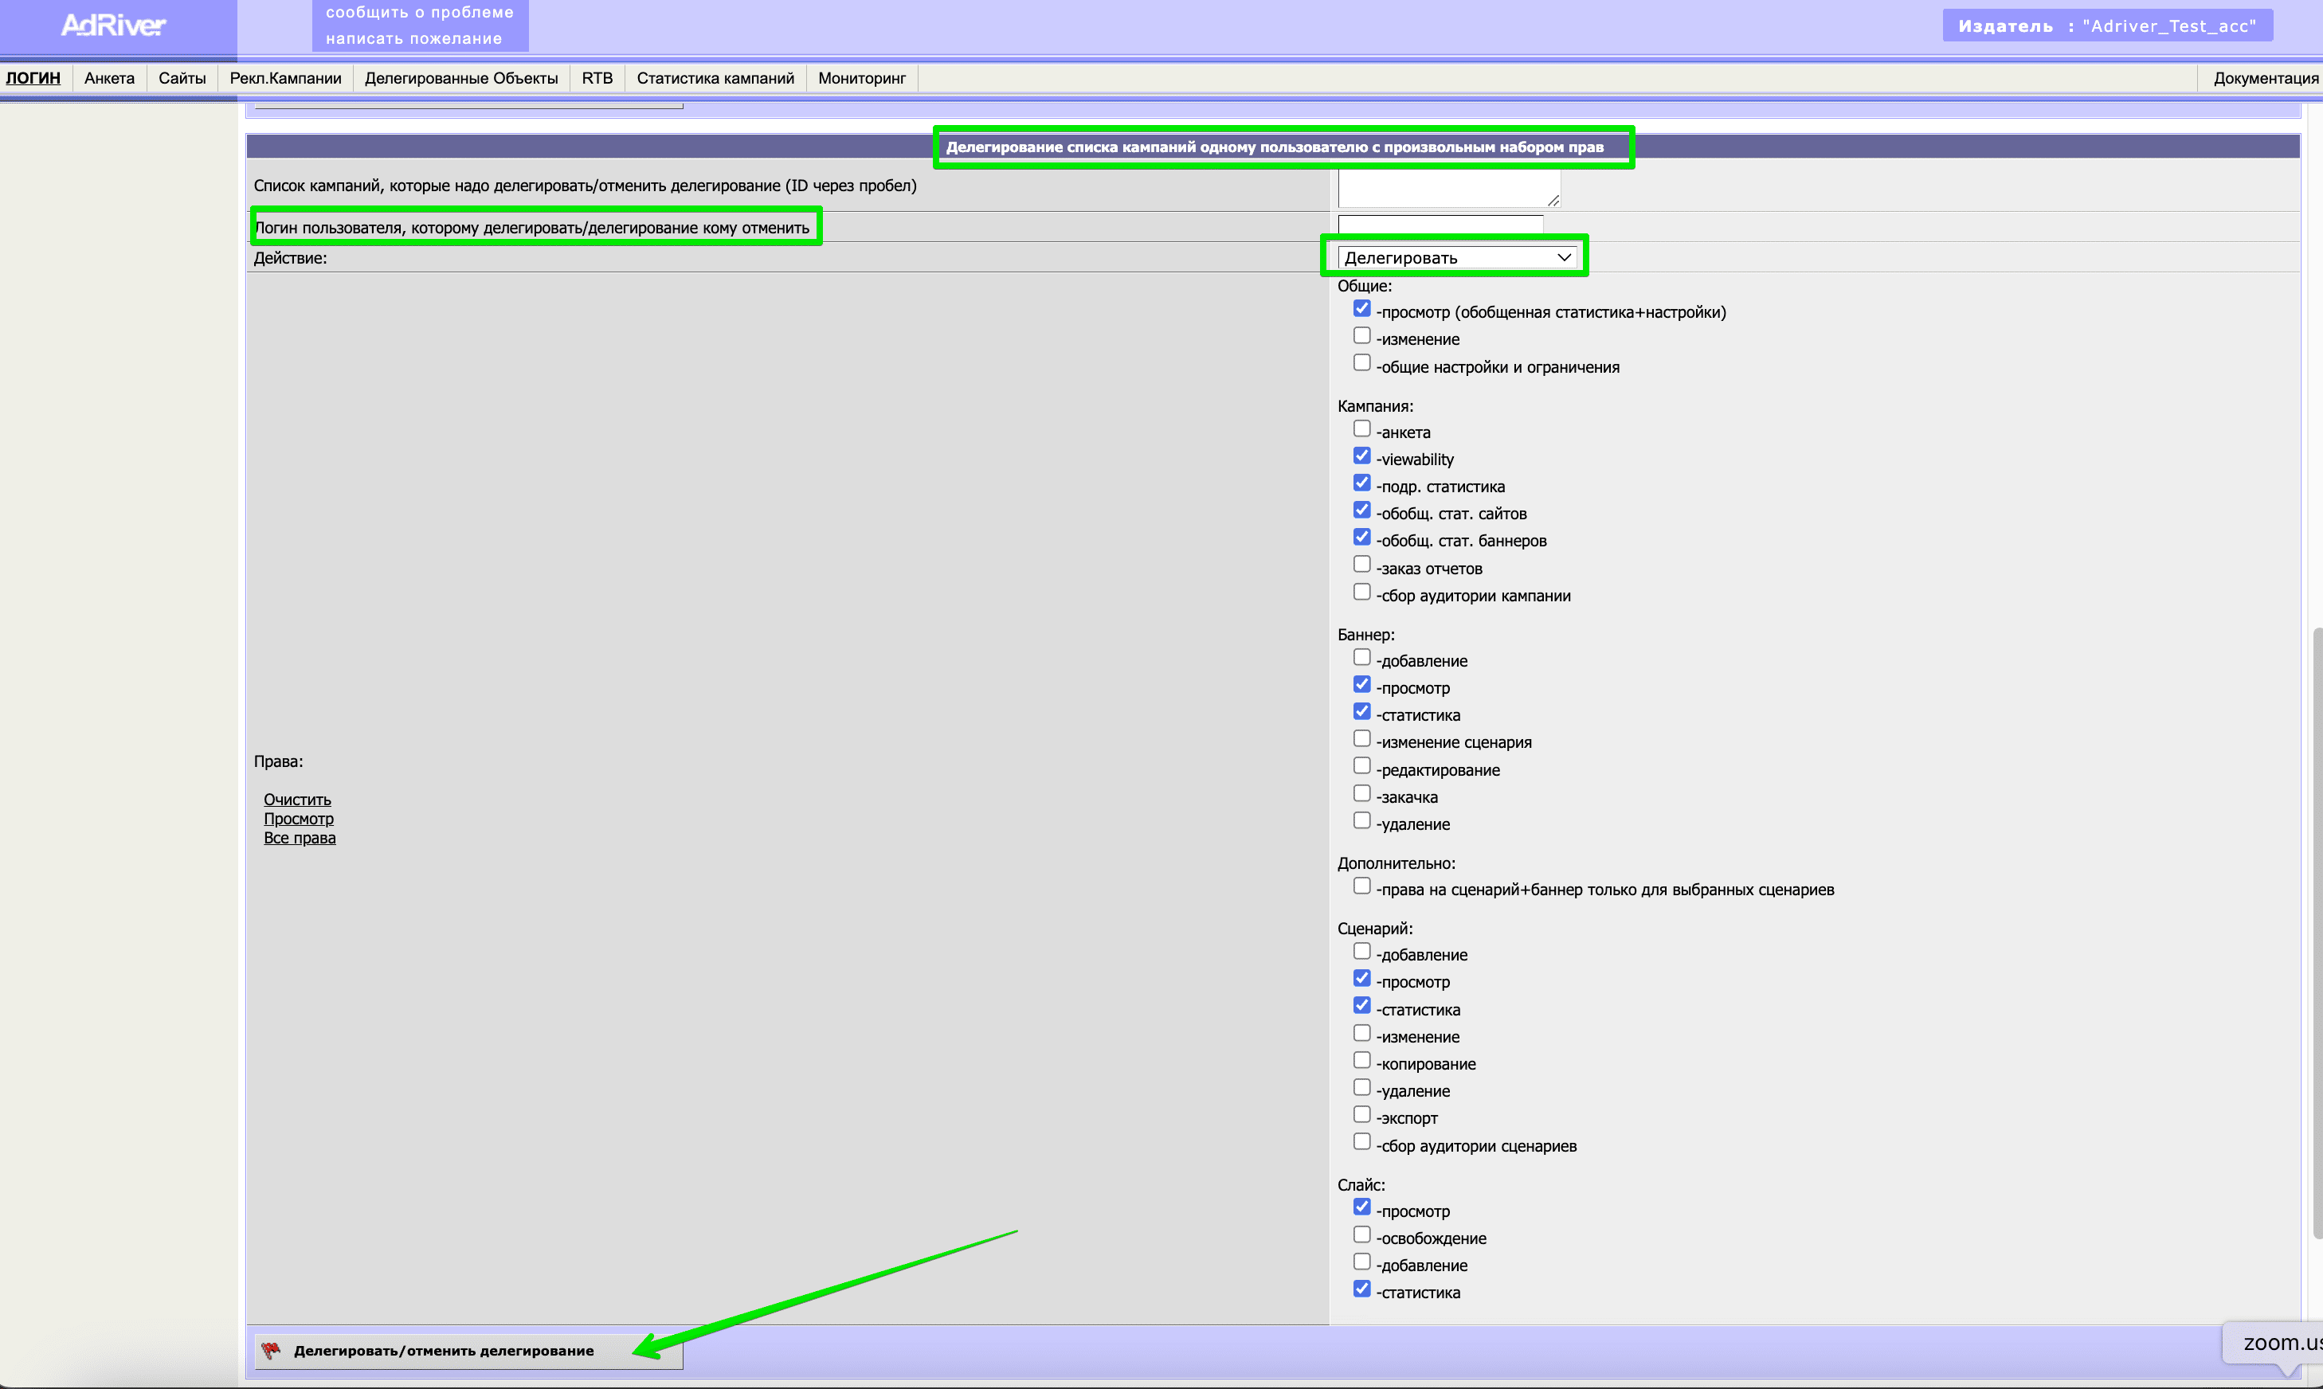
Task: Uncheck Баннер просмотр checkbox
Action: (1361, 684)
